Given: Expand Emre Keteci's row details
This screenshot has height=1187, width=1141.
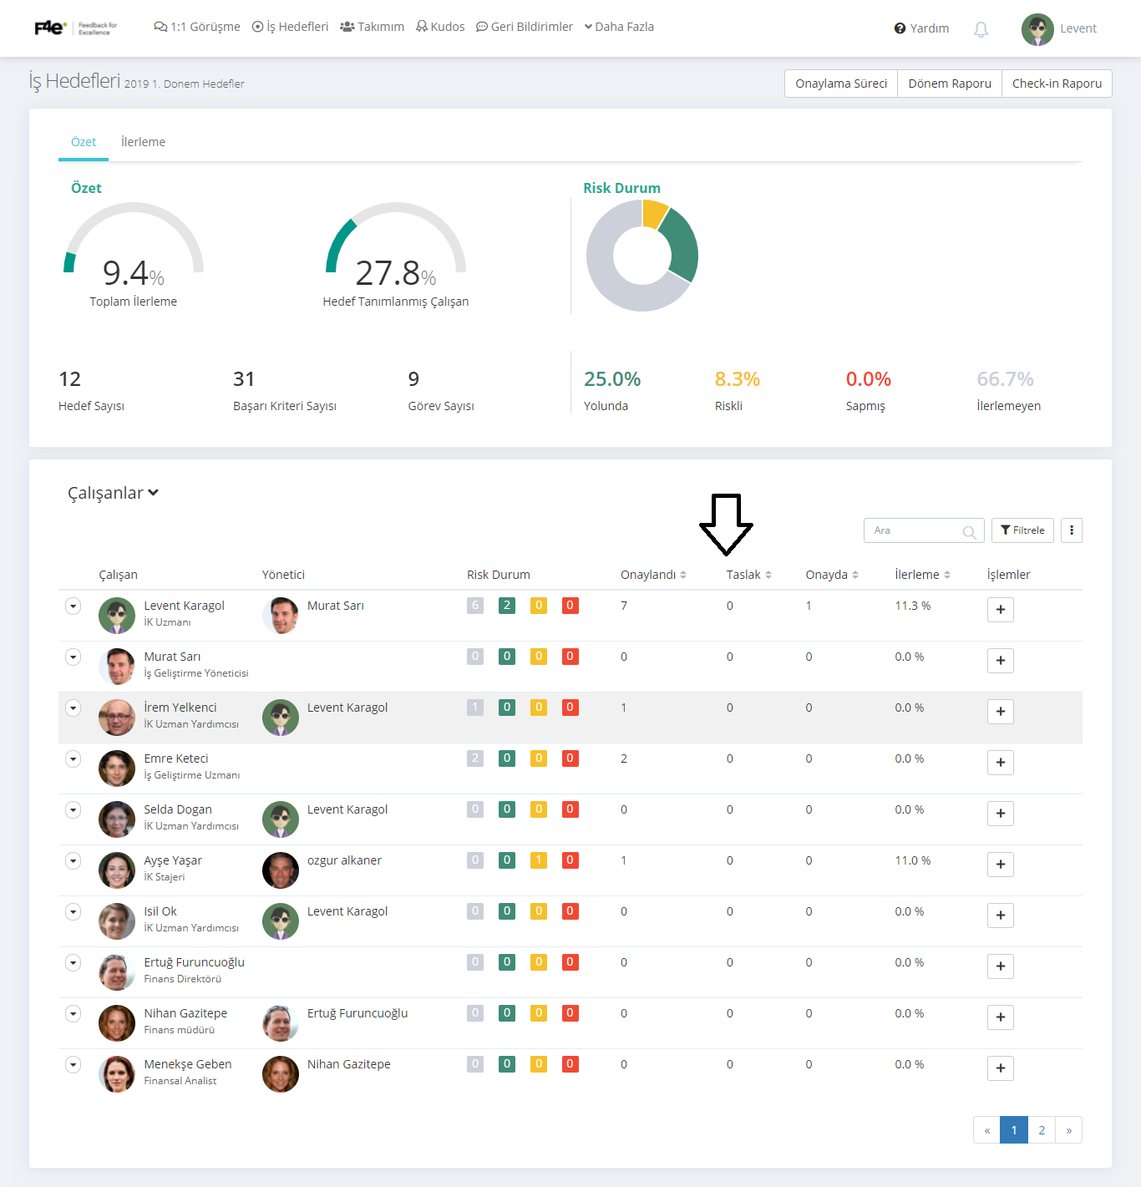Looking at the screenshot, I should pos(74,759).
